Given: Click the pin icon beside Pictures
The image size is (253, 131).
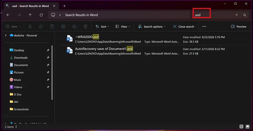Looking at the screenshot, I should coord(48,72).
